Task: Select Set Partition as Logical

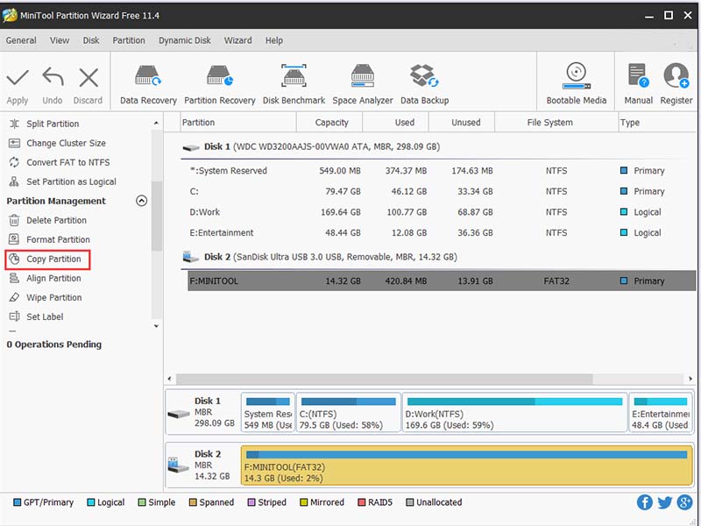Action: tap(71, 181)
